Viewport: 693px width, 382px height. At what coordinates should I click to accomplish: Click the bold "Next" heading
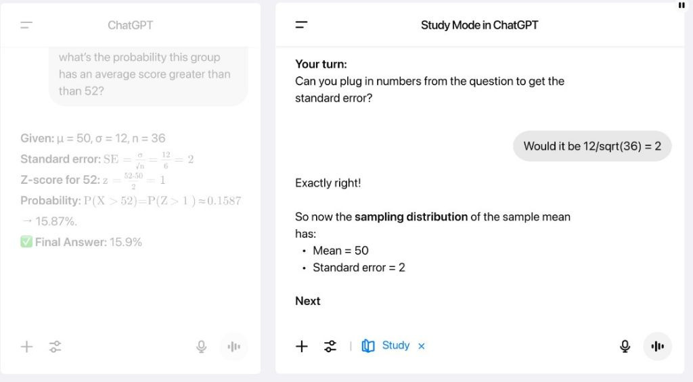click(308, 301)
